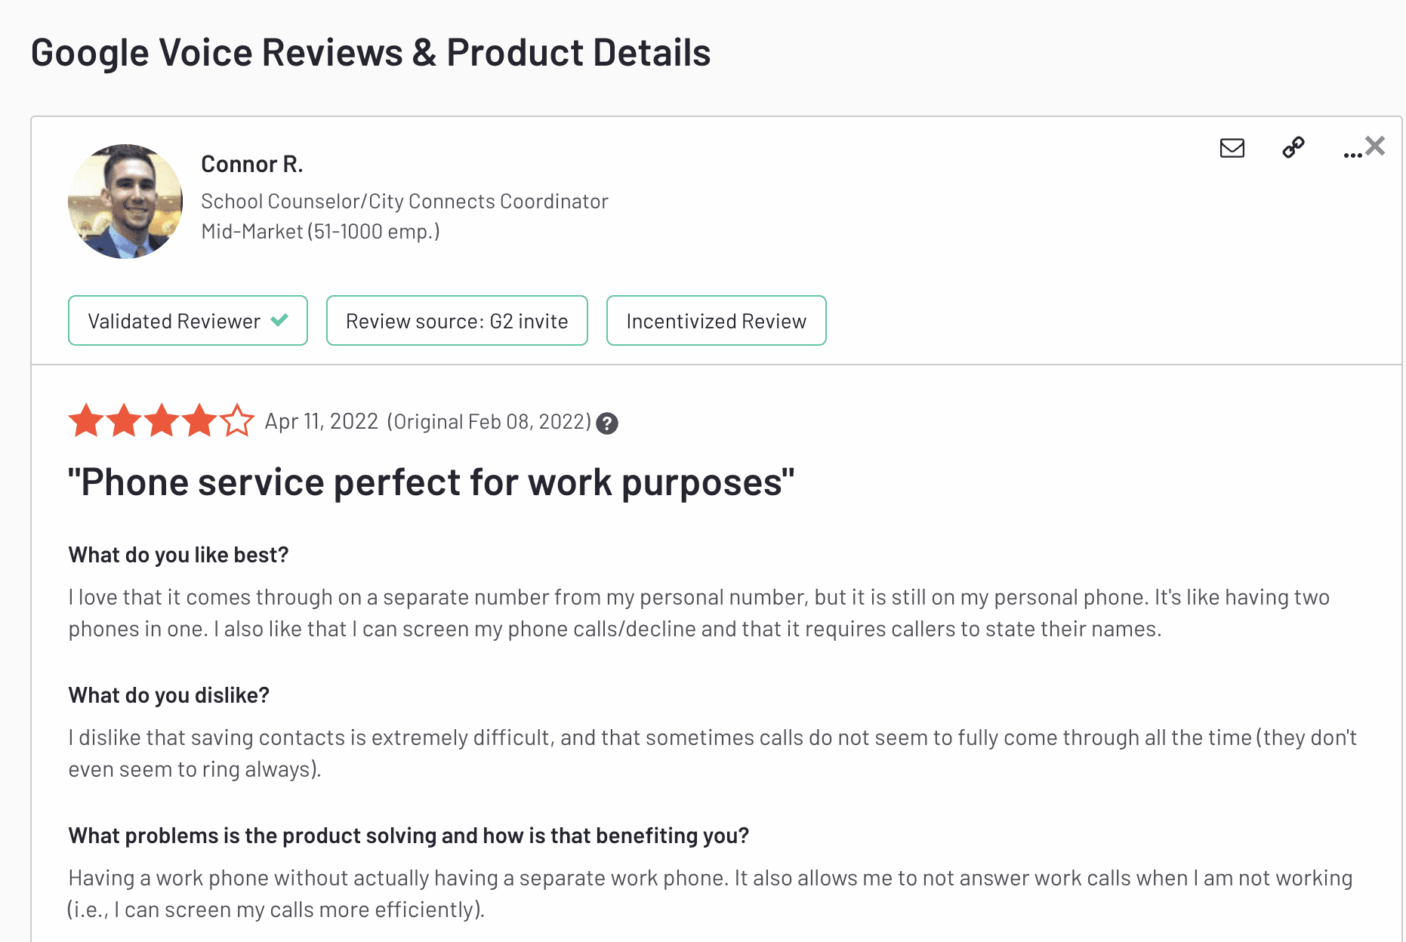Viewport: 1406px width, 942px height.
Task: Click the Incentivized Review badge
Action: click(716, 321)
